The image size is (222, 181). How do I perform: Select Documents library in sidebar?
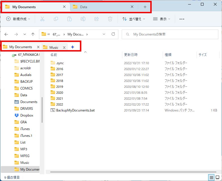(x=26, y=102)
